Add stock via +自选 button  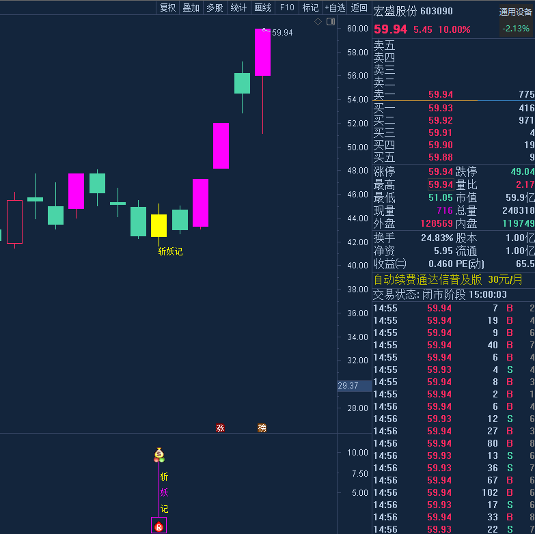[x=335, y=8]
